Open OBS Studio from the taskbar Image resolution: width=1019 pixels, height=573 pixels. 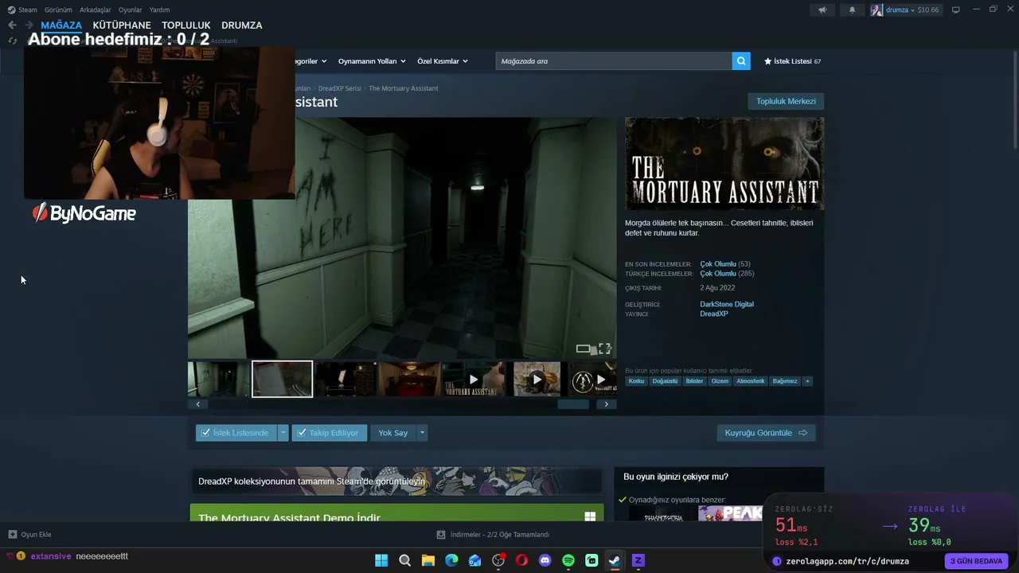pos(498,560)
